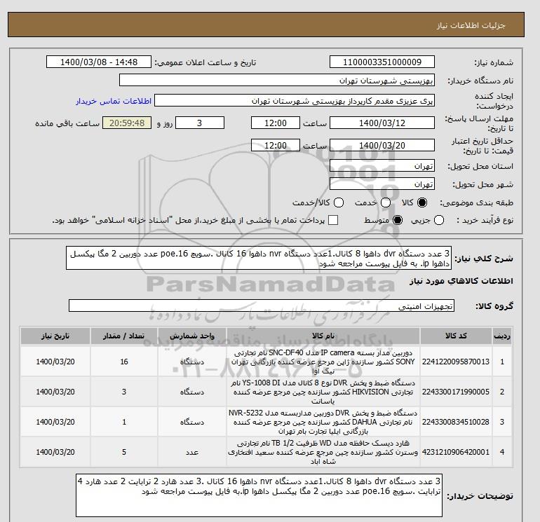Select the کالا radio button

click(422, 202)
